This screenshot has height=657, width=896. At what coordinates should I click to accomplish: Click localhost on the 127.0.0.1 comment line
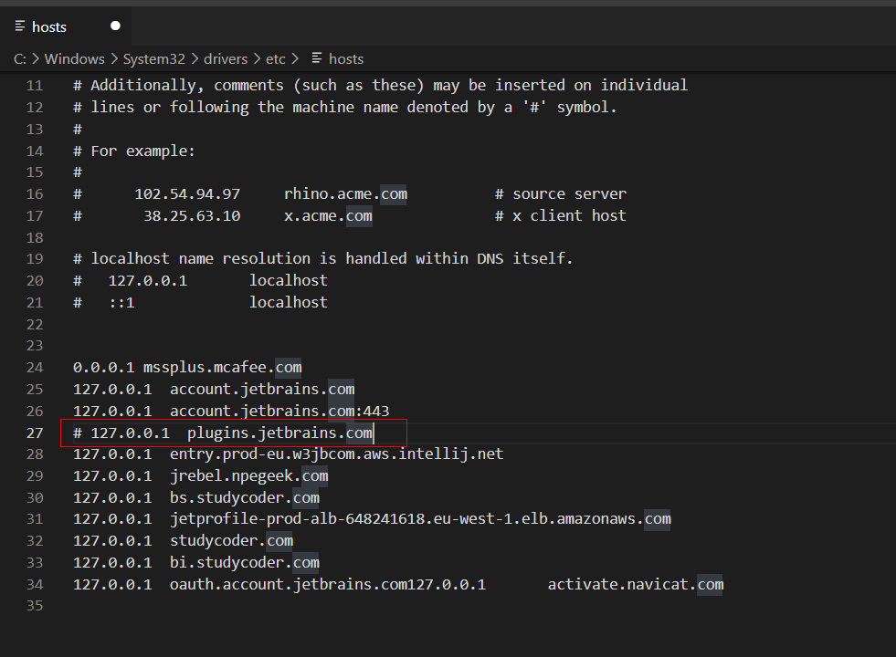(x=289, y=280)
